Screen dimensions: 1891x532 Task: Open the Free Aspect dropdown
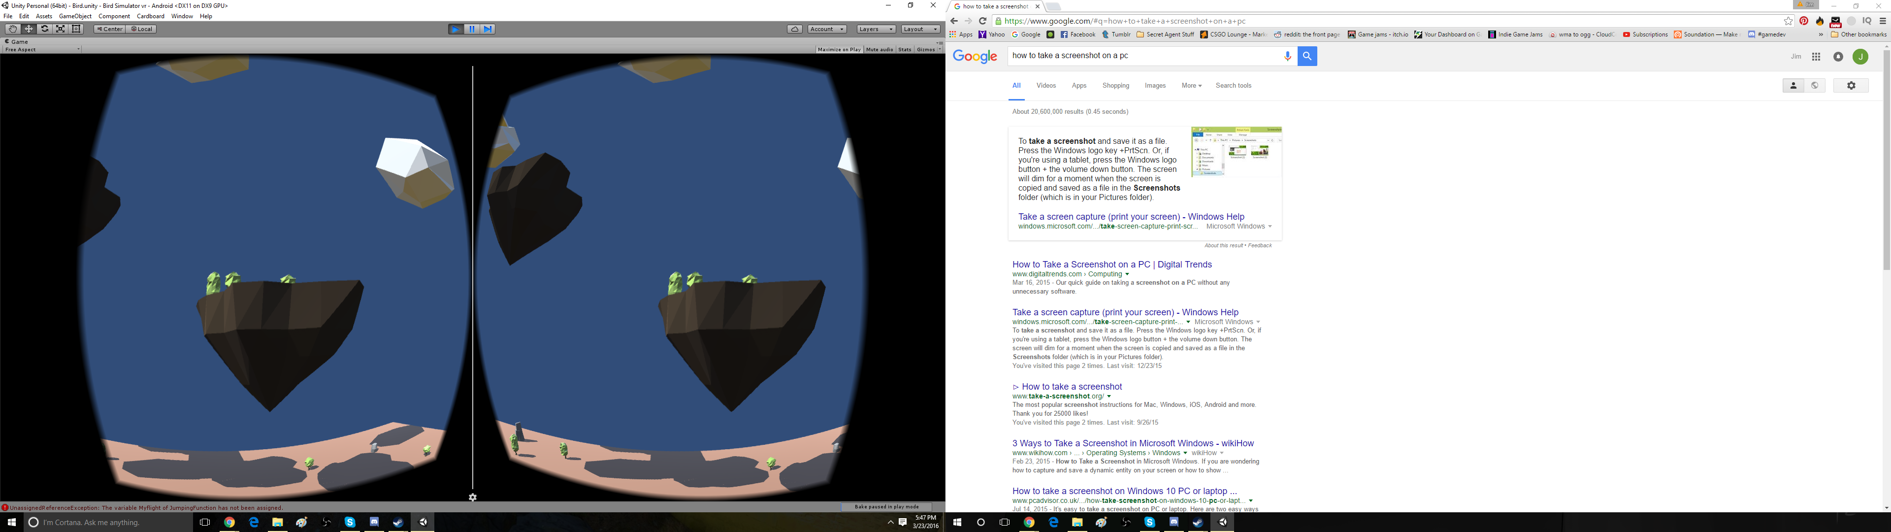[x=41, y=50]
